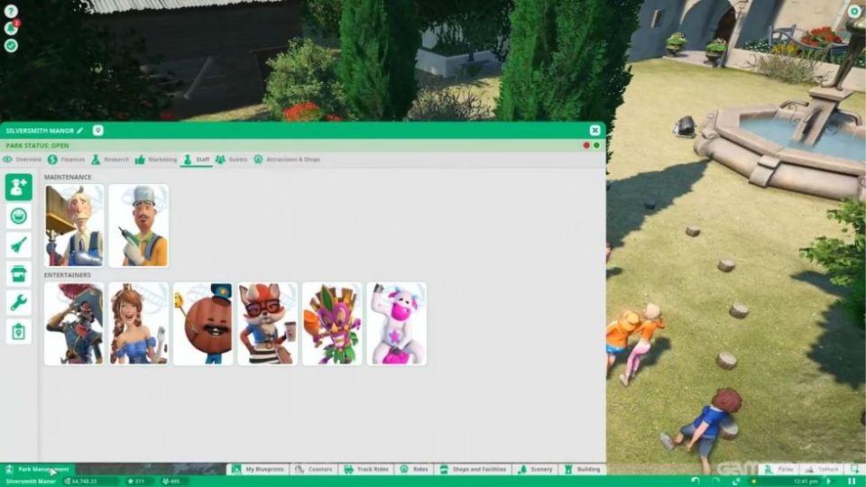The height and width of the screenshot is (487, 866).
Task: Switch to the Overview tab
Action: 22,159
